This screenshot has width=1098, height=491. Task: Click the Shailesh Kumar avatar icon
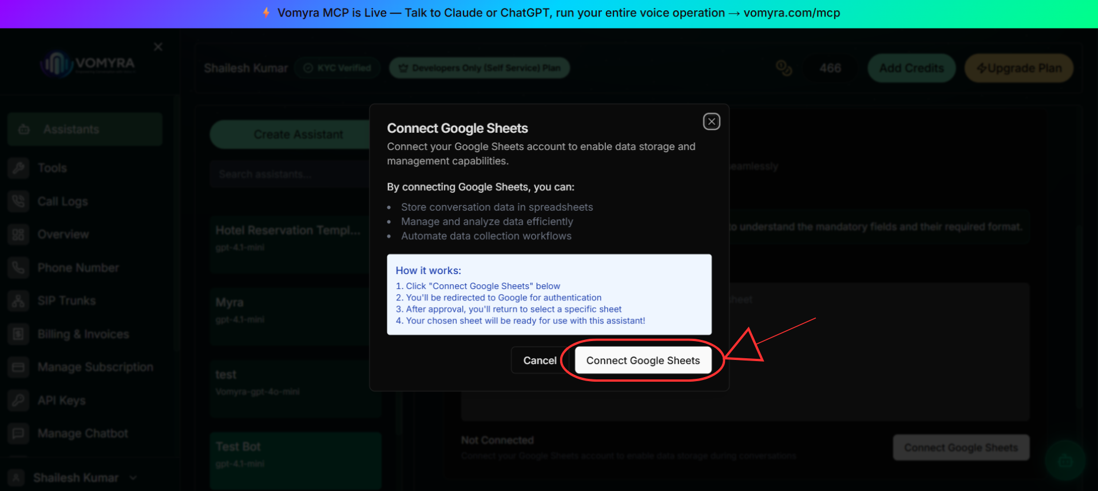pyautogui.click(x=17, y=478)
